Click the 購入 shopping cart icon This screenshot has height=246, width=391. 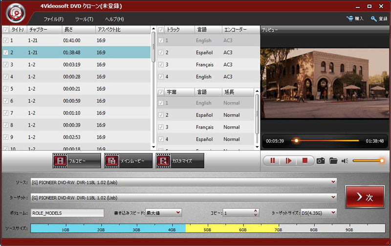click(350, 19)
